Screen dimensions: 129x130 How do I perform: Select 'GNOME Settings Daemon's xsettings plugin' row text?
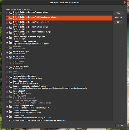click(32, 32)
